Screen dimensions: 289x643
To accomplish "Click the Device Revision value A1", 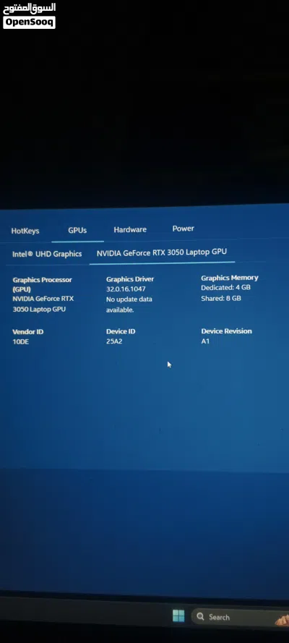I will (x=205, y=341).
